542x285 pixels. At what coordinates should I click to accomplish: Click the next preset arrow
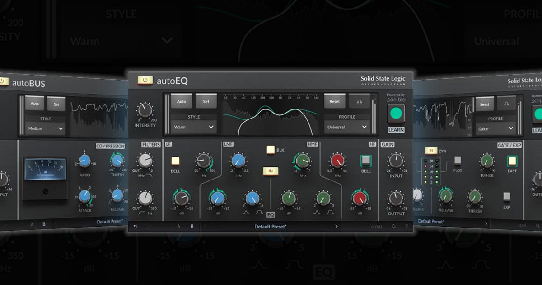(336, 226)
